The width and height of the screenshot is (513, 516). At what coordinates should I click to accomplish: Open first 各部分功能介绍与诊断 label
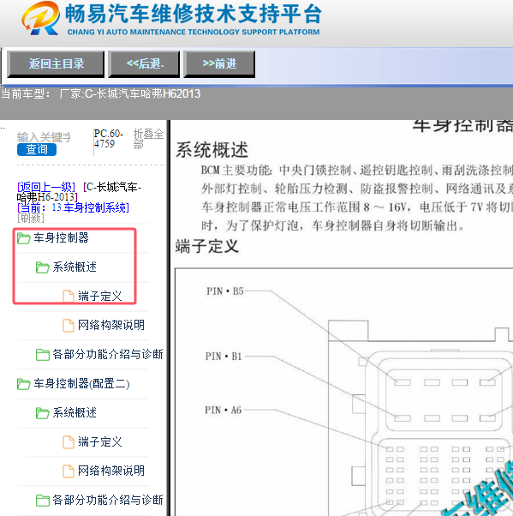pos(108,354)
